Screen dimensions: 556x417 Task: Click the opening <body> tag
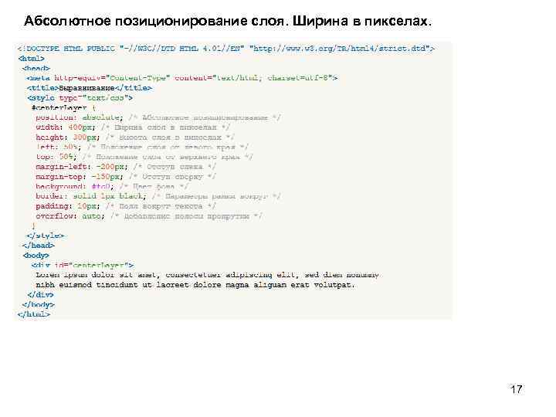coord(36,256)
